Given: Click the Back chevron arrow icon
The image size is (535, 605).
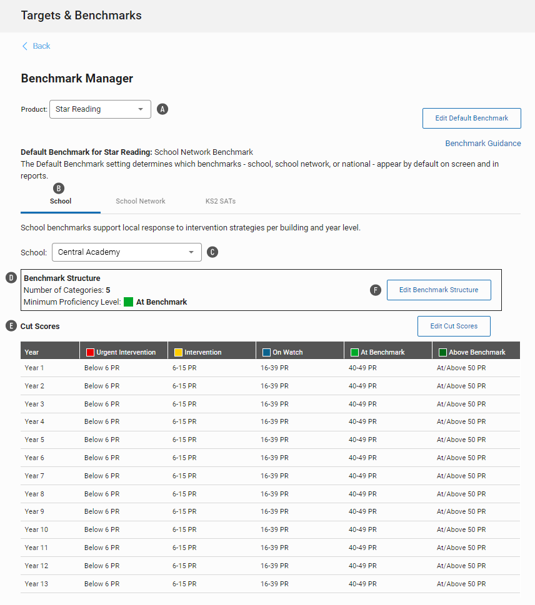Looking at the screenshot, I should pos(25,46).
